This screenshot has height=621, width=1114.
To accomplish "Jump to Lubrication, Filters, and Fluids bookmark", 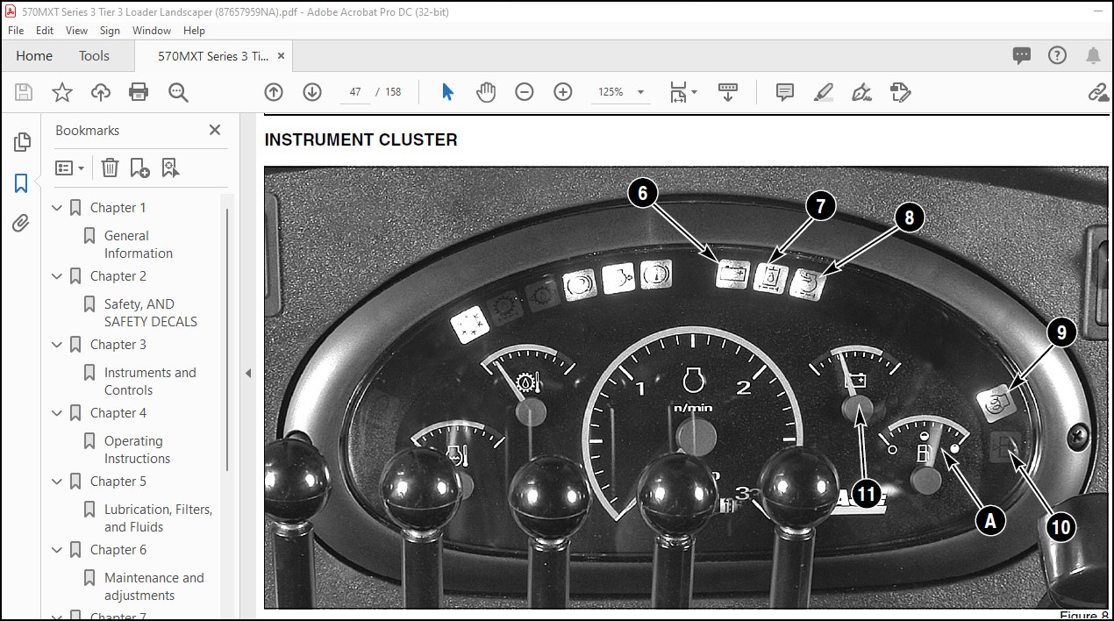I will 158,518.
